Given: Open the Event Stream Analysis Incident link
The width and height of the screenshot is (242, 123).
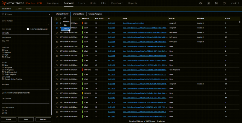Looking at the screenshot, I should pos(134,23).
